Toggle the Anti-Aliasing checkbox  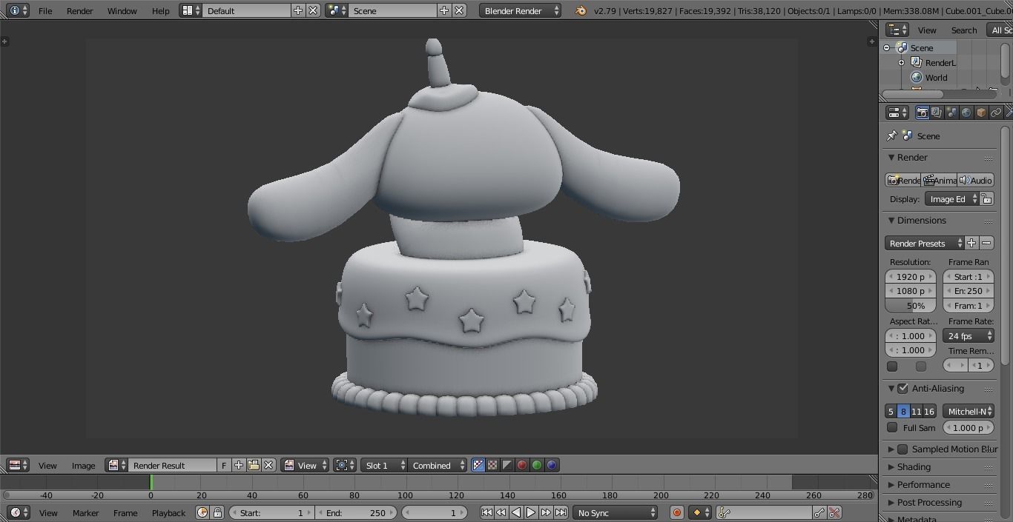903,388
